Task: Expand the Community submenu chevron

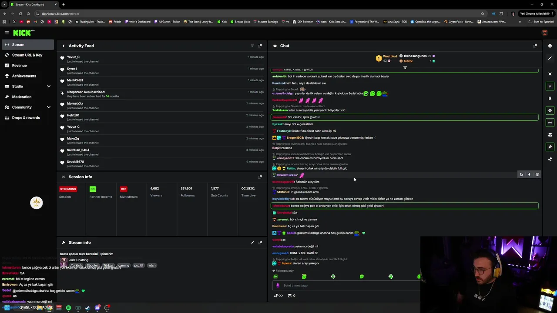Action: [48, 107]
